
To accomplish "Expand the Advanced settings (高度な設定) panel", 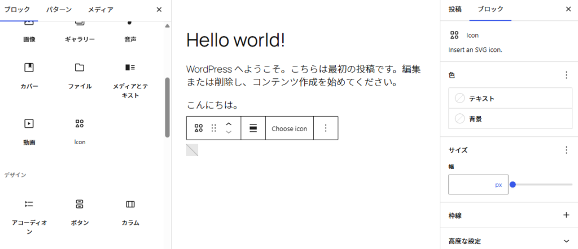I will point(566,241).
